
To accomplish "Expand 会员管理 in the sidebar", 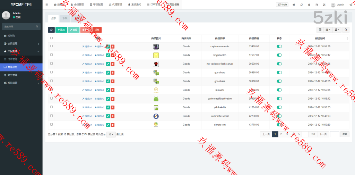I will [21, 43].
